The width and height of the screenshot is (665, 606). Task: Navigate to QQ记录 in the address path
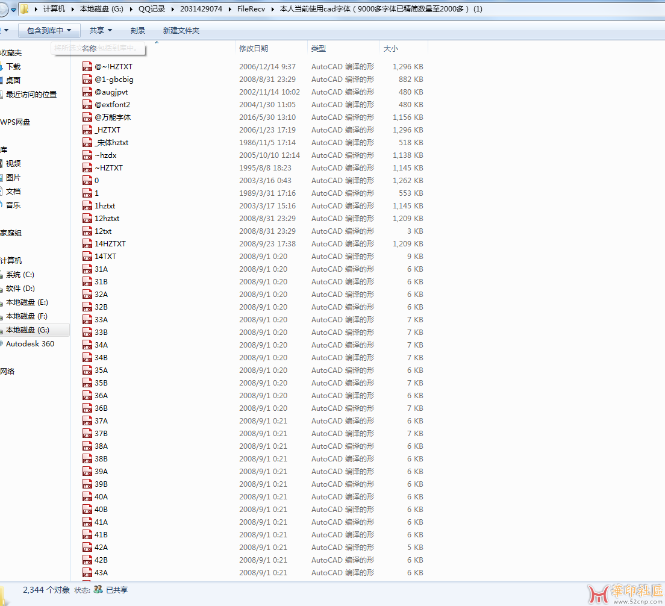coord(151,9)
